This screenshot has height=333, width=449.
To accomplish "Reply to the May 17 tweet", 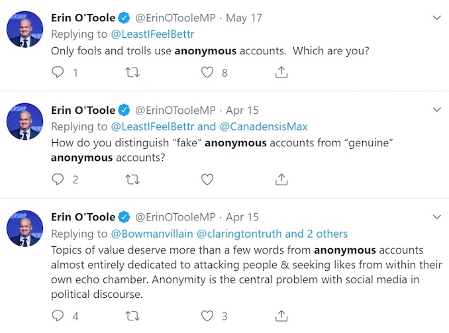I will [x=58, y=72].
